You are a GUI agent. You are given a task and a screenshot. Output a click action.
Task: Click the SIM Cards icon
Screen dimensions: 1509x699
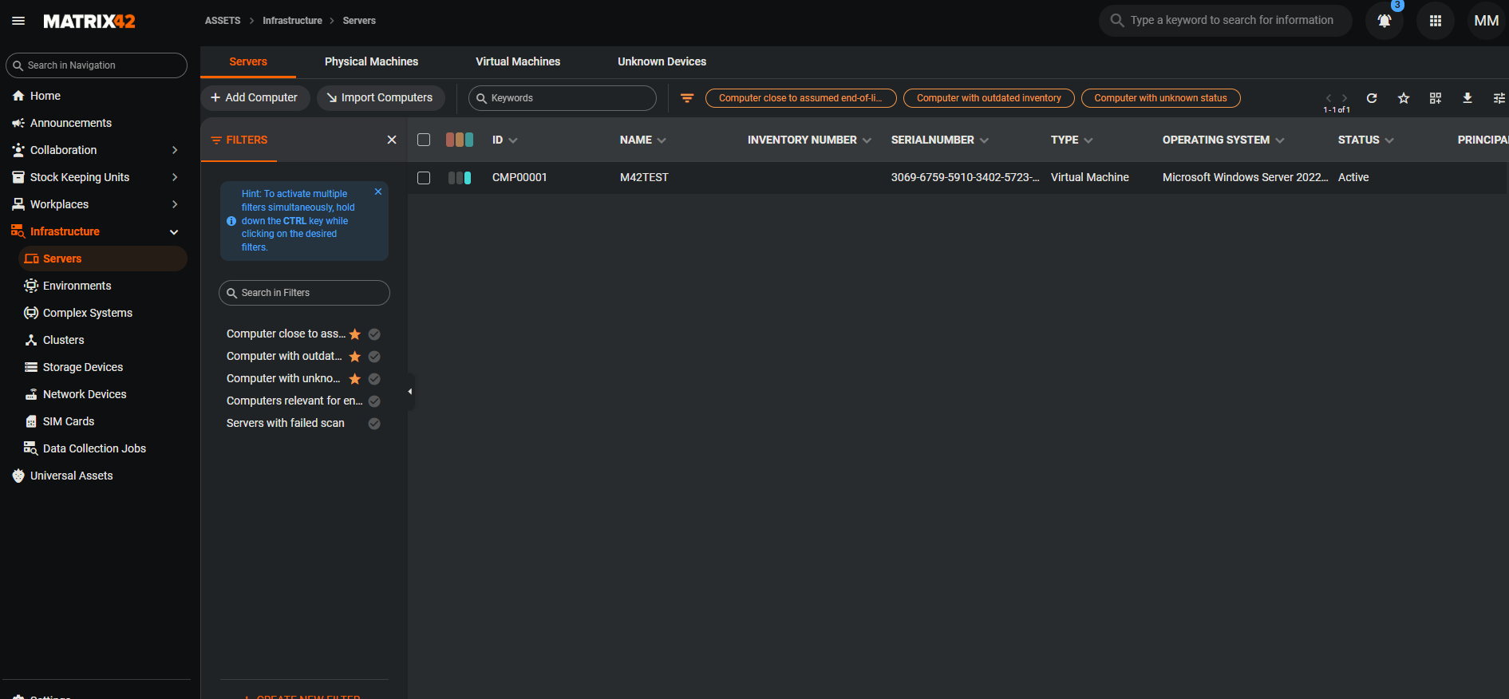(x=31, y=421)
